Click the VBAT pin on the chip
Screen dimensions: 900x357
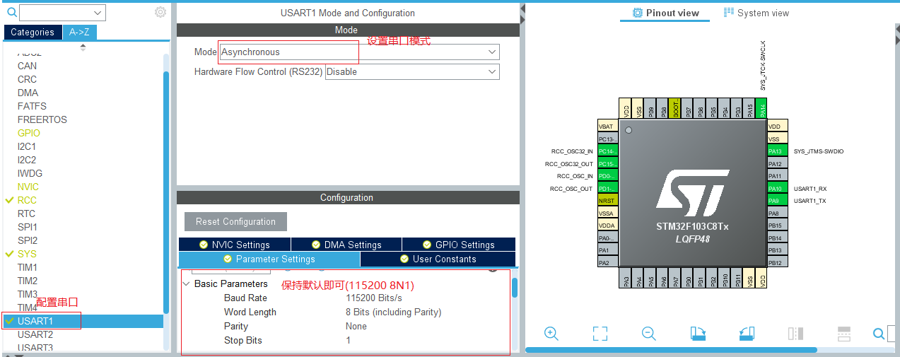tap(607, 127)
